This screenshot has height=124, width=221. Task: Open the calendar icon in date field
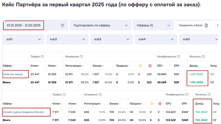click(63, 25)
